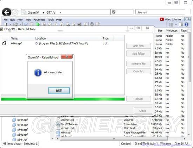Open the Favorites menu
The image size is (193, 148).
(x=39, y=20)
